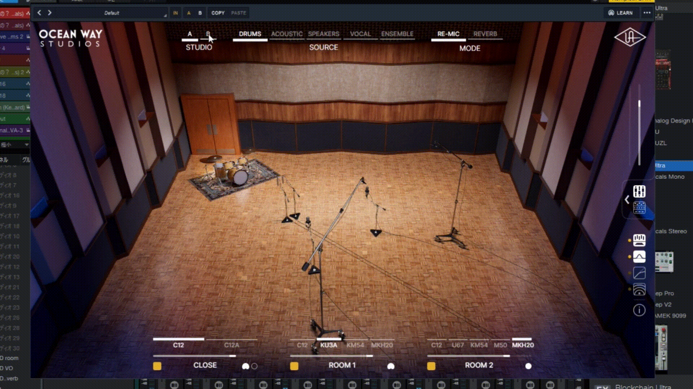693x389 pixels.
Task: Adjust the ROOM 1 level slider
Action: [x=369, y=356]
